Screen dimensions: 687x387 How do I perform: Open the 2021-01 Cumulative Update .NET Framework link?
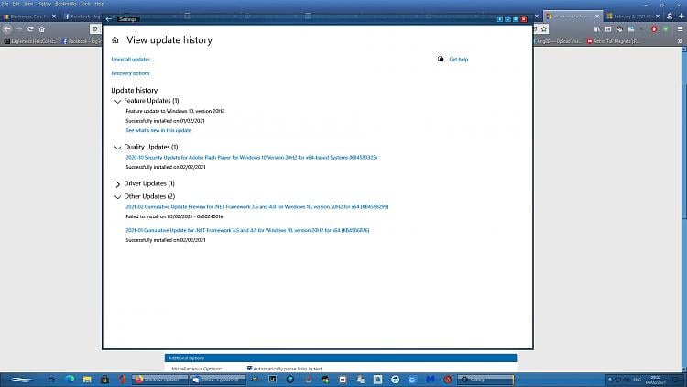[x=247, y=230]
